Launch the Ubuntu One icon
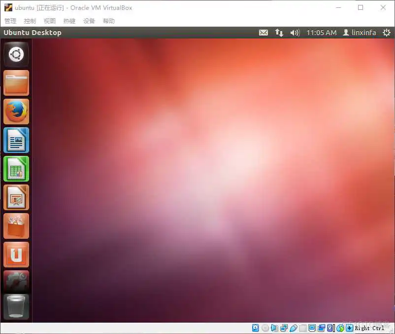This screenshot has height=334, width=395. (16, 255)
